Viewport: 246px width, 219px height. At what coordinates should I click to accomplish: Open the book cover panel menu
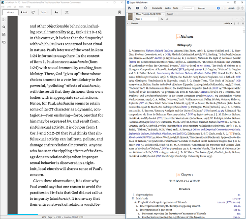[x=130, y=17]
